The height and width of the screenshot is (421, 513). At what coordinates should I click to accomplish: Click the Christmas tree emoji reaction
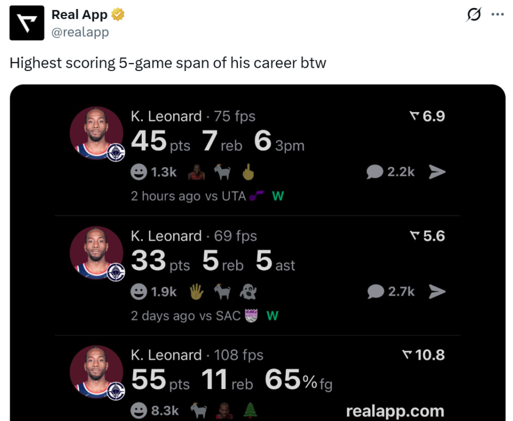250,410
